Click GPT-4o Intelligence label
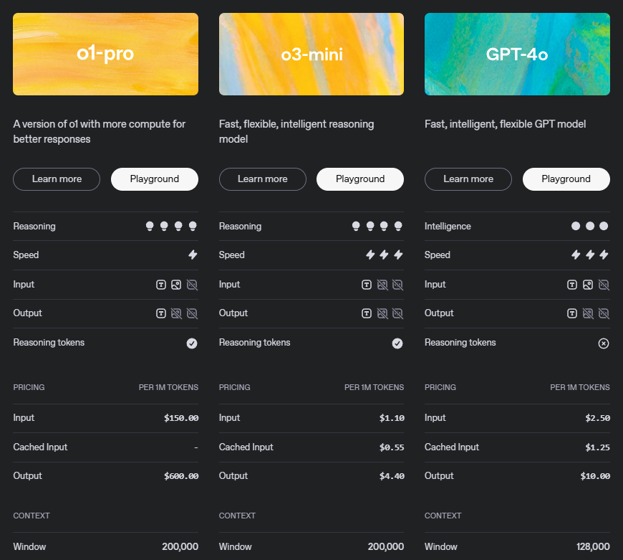This screenshot has height=560, width=623. coord(448,227)
